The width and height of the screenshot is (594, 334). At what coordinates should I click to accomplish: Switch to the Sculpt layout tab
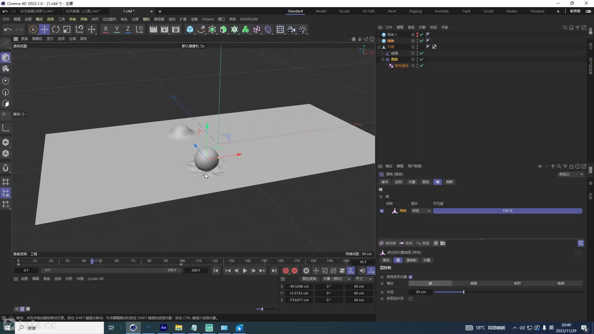click(x=344, y=11)
